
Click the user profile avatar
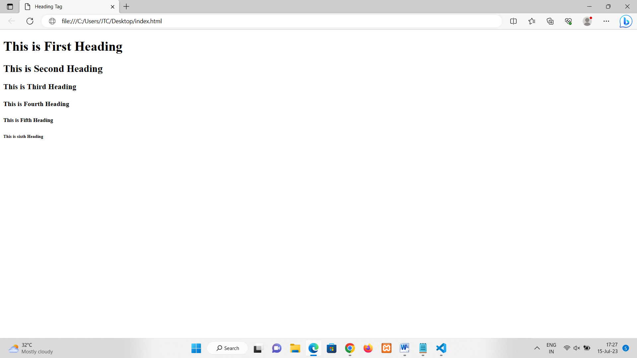[x=587, y=21]
